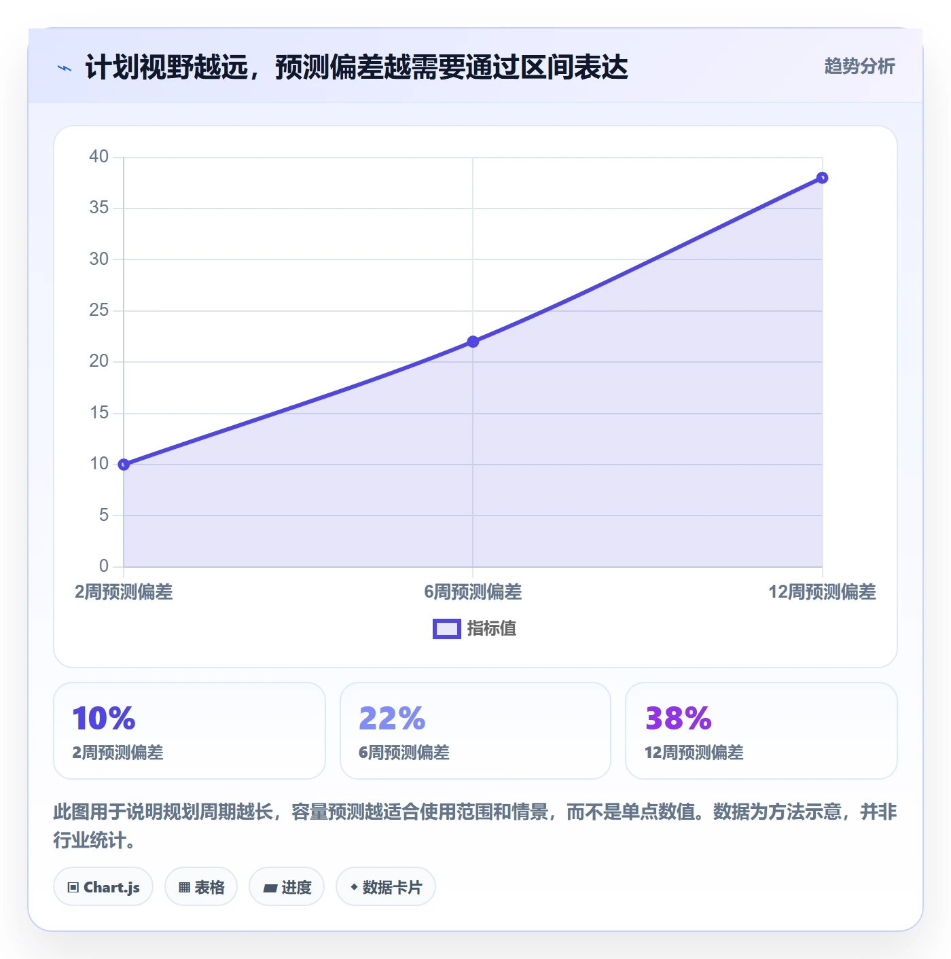Image resolution: width=951 pixels, height=959 pixels.
Task: Click the Chart.js tag chip
Action: [x=103, y=887]
